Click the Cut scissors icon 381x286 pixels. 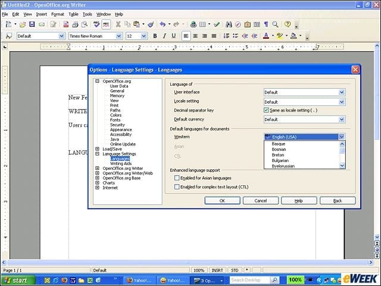[x=118, y=24]
